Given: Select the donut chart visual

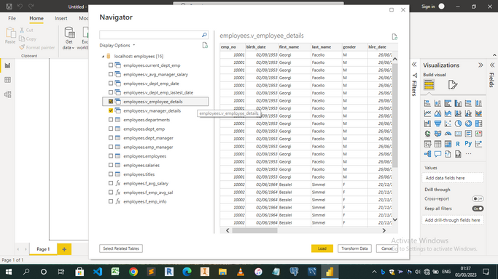Looking at the screenshot, I should 468,124.
